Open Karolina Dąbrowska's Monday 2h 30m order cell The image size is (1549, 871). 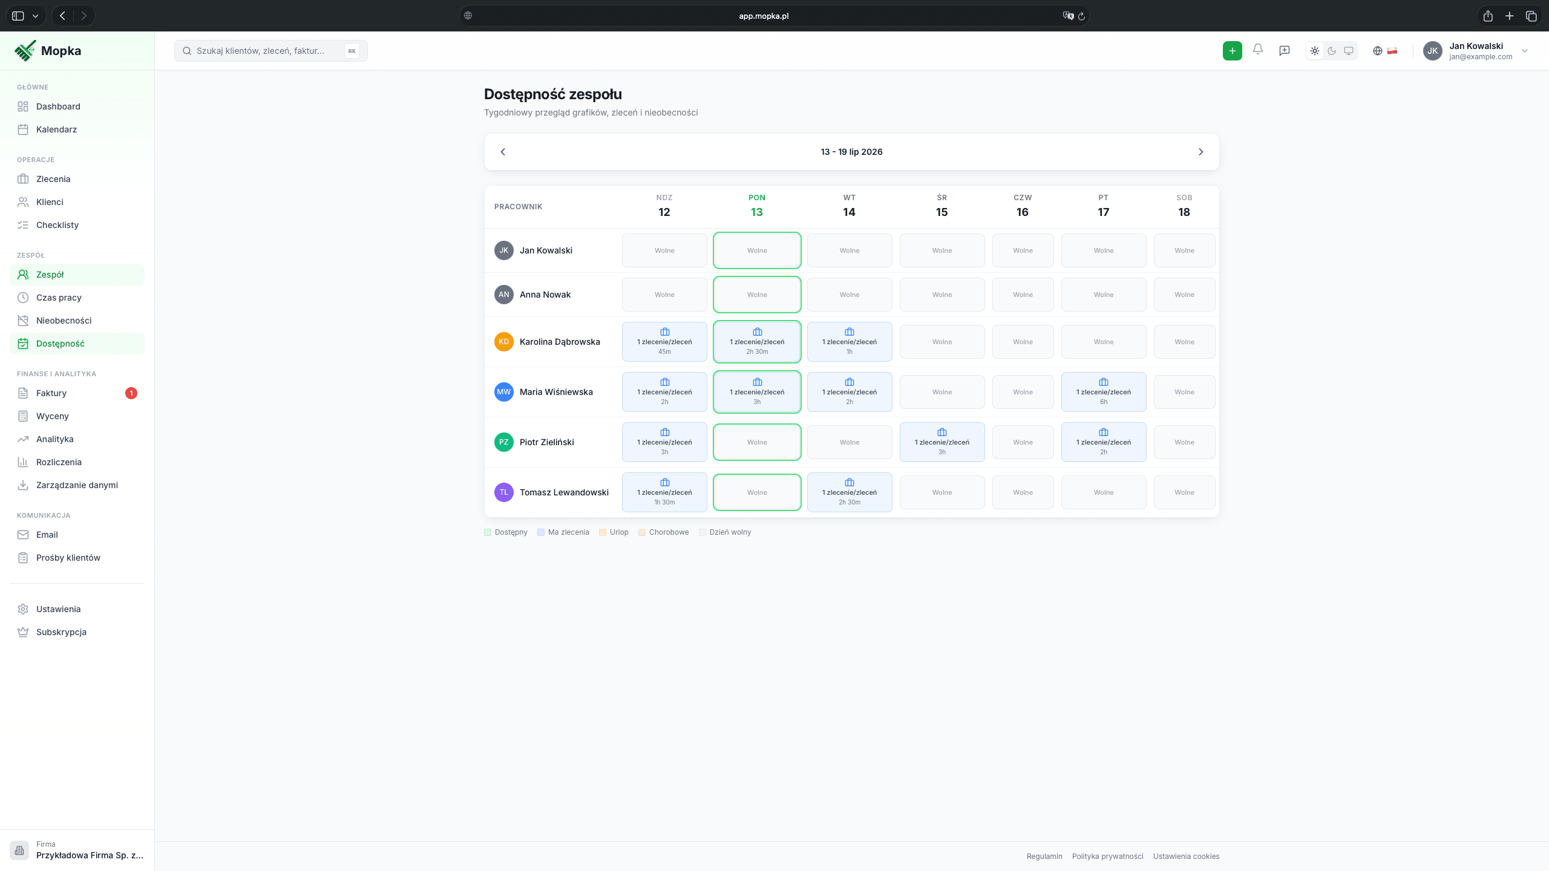tap(757, 342)
